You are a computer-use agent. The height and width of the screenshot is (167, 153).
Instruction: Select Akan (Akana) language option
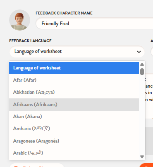click(74, 117)
